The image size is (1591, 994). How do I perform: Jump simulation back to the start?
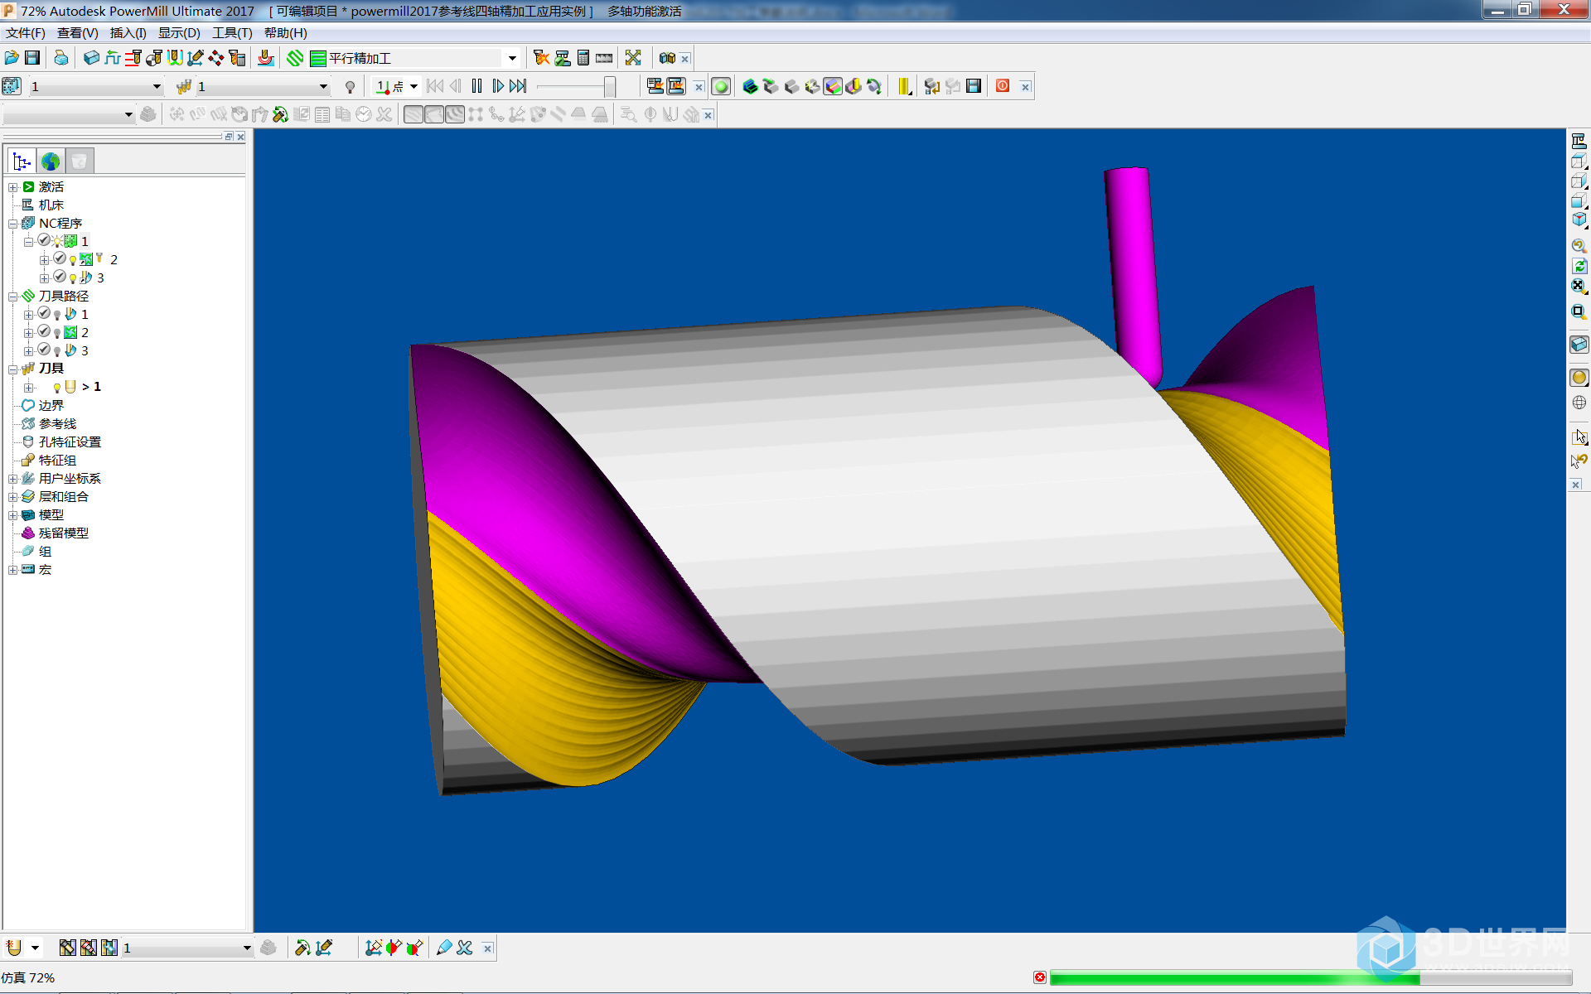(x=434, y=86)
